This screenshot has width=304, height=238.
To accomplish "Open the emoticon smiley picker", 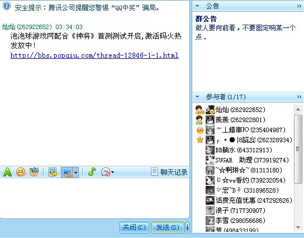I will (x=21, y=172).
